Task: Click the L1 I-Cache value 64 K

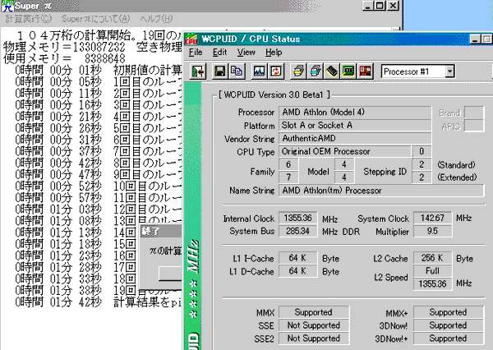Action: 297,258
